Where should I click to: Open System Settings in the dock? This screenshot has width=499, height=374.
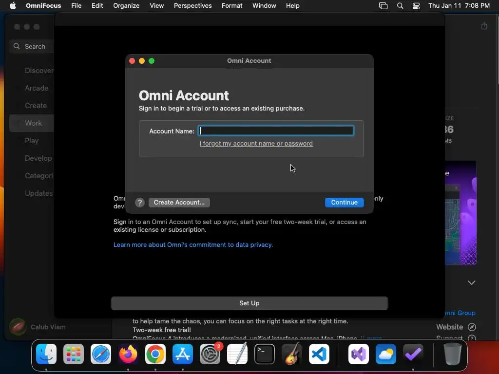210,354
